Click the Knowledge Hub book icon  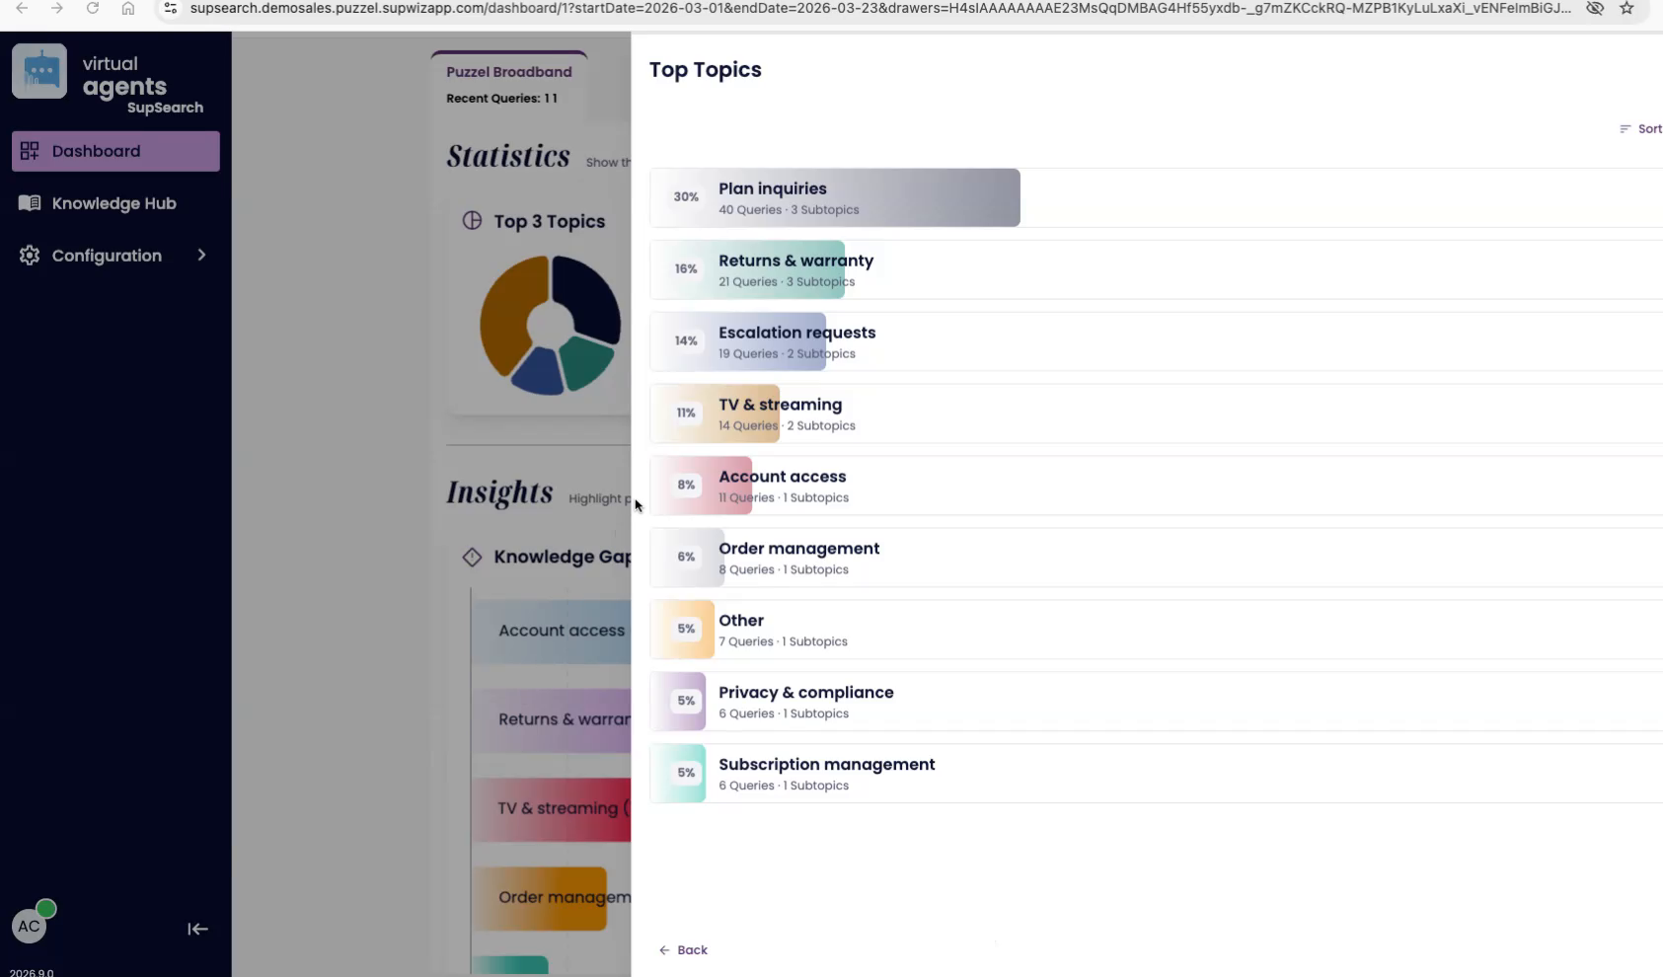click(x=30, y=203)
